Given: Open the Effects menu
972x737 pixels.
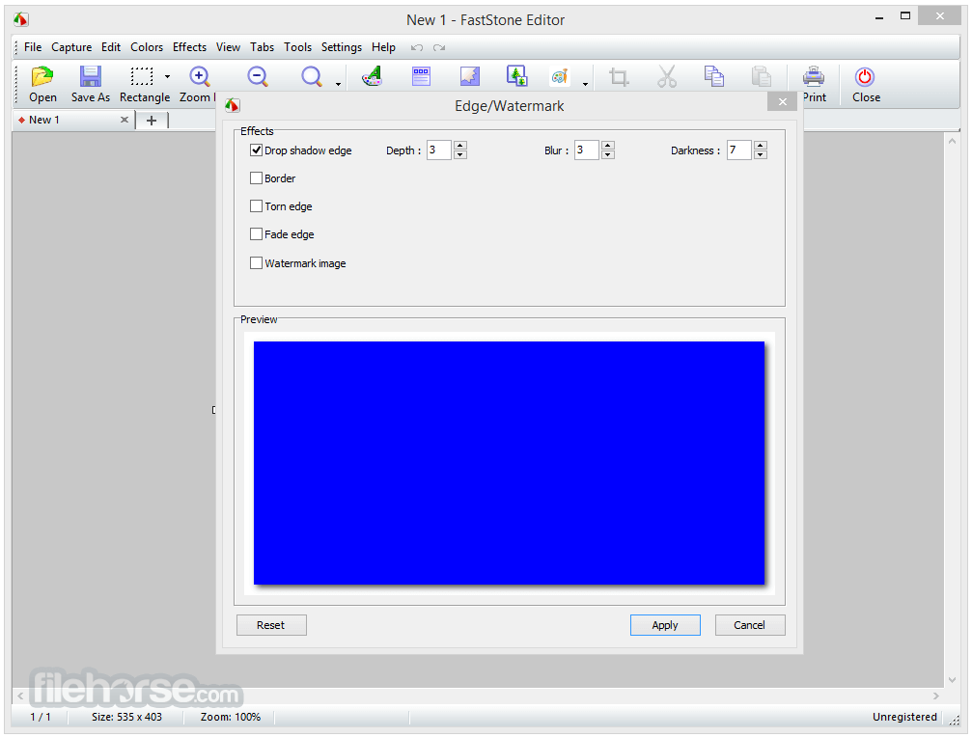Looking at the screenshot, I should point(189,47).
